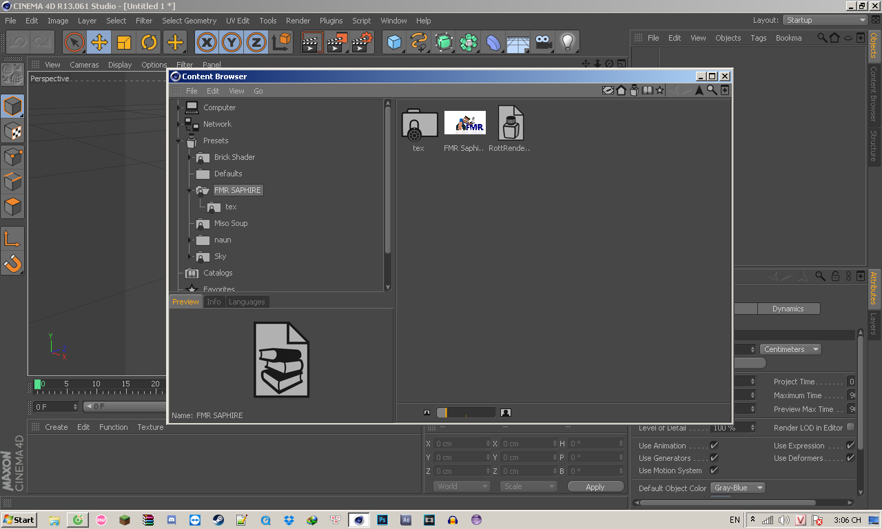The height and width of the screenshot is (529, 882).
Task: Toggle the Use Expression checkbox
Action: pos(850,446)
